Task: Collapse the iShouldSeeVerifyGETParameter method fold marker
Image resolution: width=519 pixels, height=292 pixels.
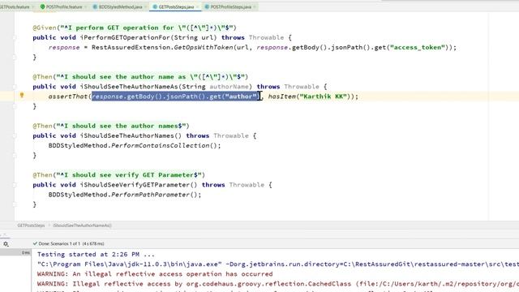Action: (15, 185)
